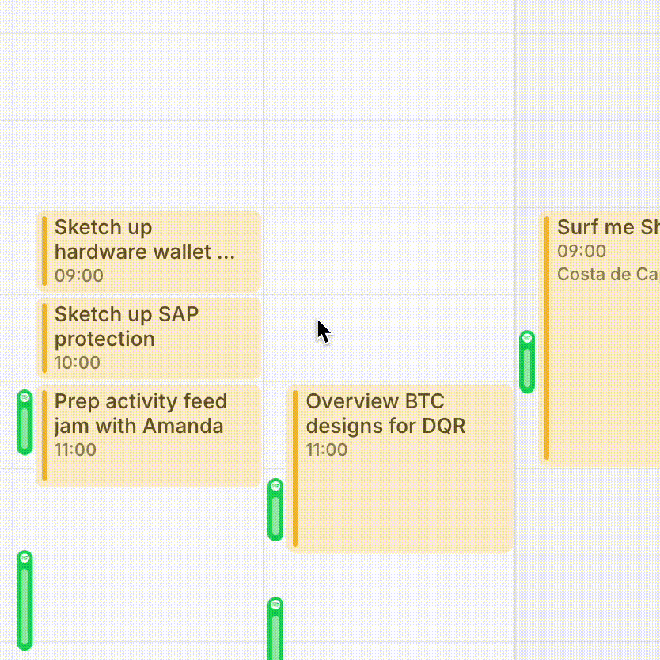Click orange bar on hardware wallet event

44,251
